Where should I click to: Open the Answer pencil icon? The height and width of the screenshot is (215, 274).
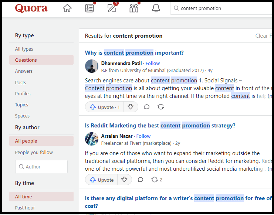coord(111,8)
